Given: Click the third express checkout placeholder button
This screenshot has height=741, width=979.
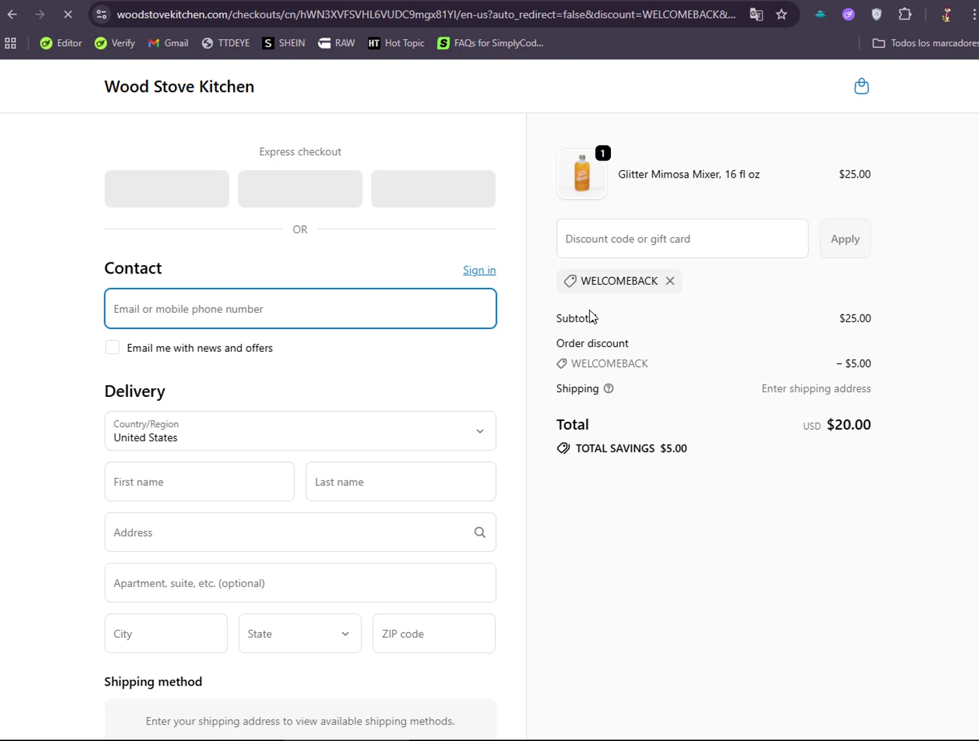Looking at the screenshot, I should pyautogui.click(x=433, y=189).
